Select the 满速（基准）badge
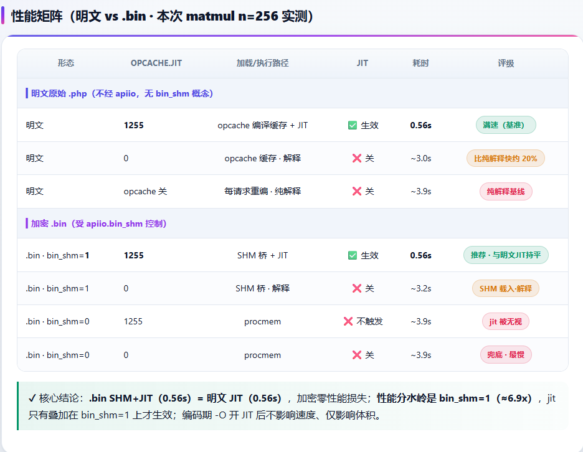Viewport: 583px width, 452px height. tap(506, 125)
